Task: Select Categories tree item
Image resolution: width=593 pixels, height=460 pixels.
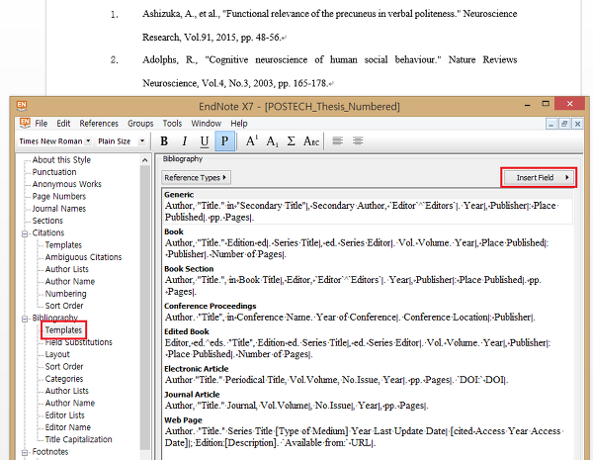Action: [64, 379]
